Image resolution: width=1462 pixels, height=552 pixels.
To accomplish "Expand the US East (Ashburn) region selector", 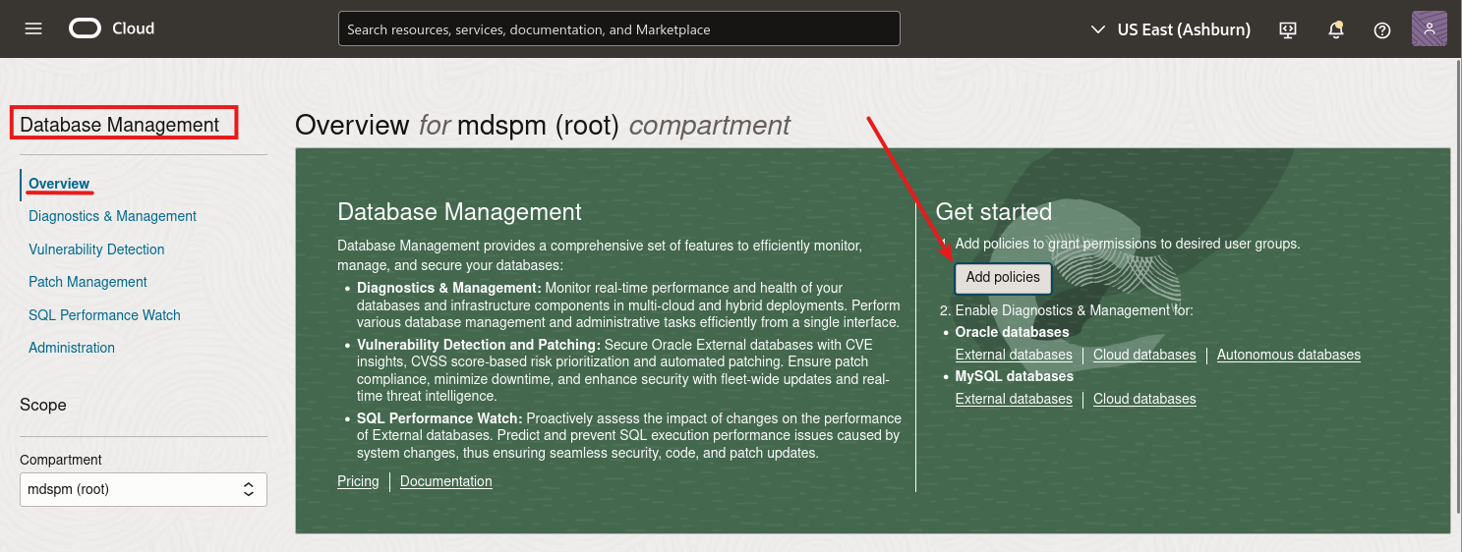I will pyautogui.click(x=1171, y=29).
